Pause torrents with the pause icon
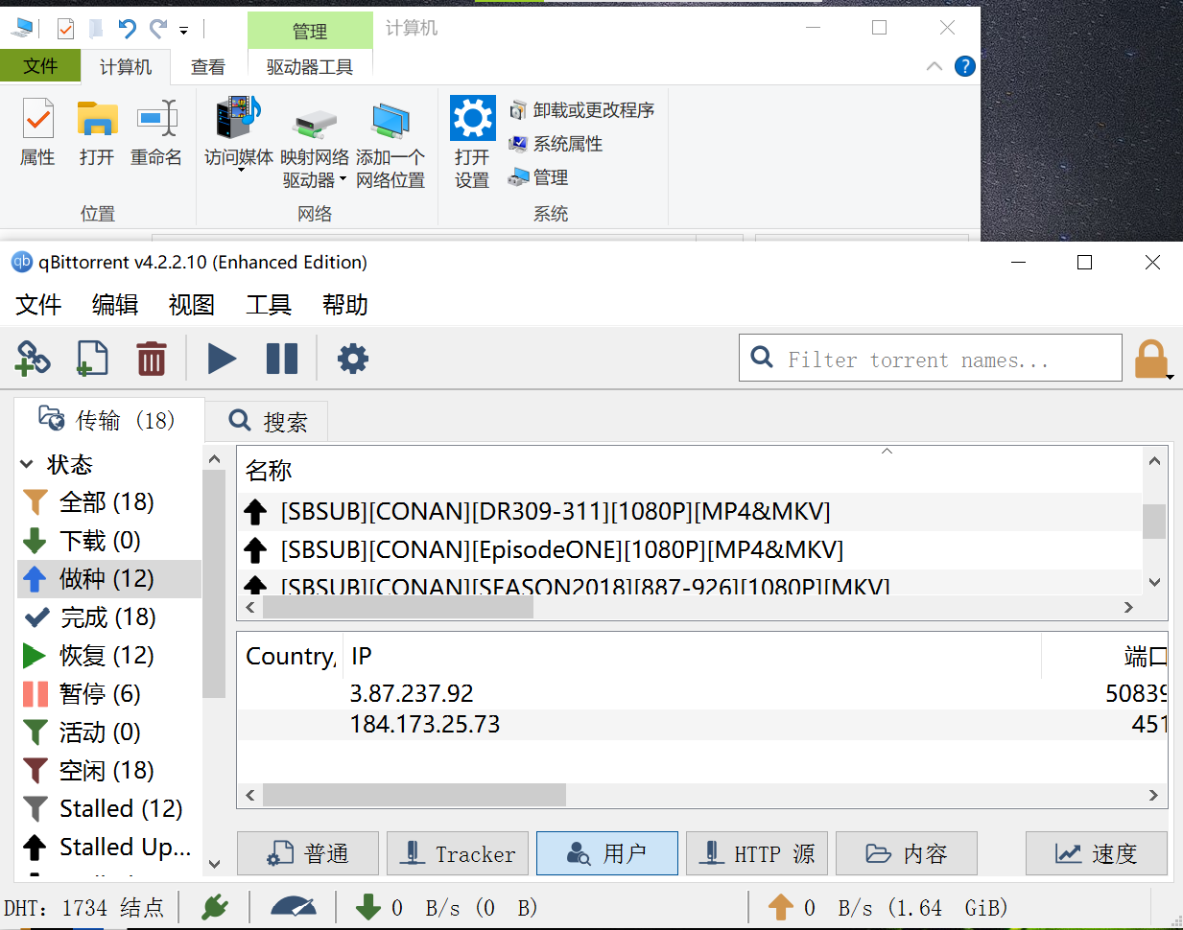Screen dimensions: 1183x930 pyautogui.click(x=282, y=360)
